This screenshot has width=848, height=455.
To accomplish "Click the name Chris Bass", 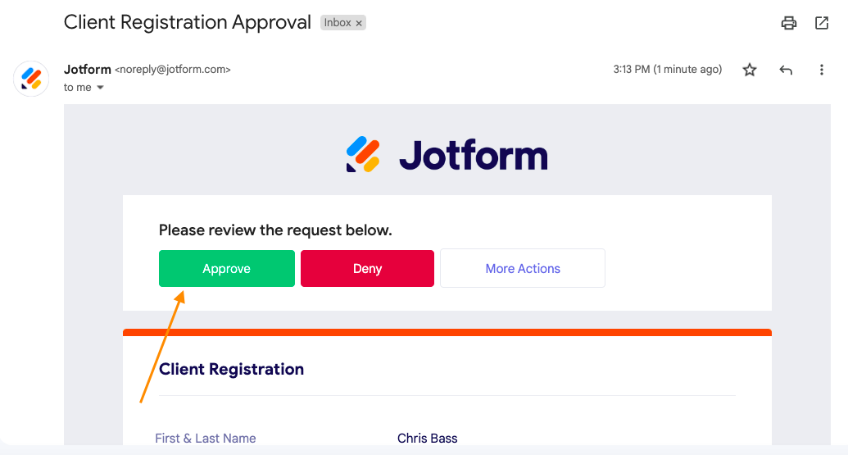I will (x=428, y=439).
